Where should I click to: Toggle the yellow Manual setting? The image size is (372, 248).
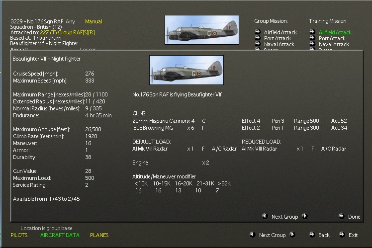tap(93, 21)
